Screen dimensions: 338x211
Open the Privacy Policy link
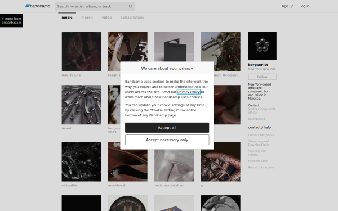[189, 92]
